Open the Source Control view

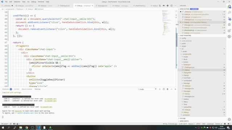click(229, 18)
